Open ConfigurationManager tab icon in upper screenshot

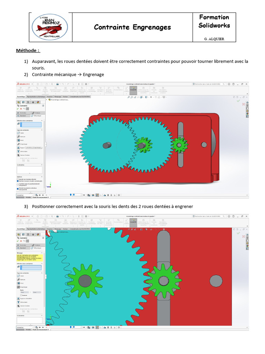tap(28, 102)
